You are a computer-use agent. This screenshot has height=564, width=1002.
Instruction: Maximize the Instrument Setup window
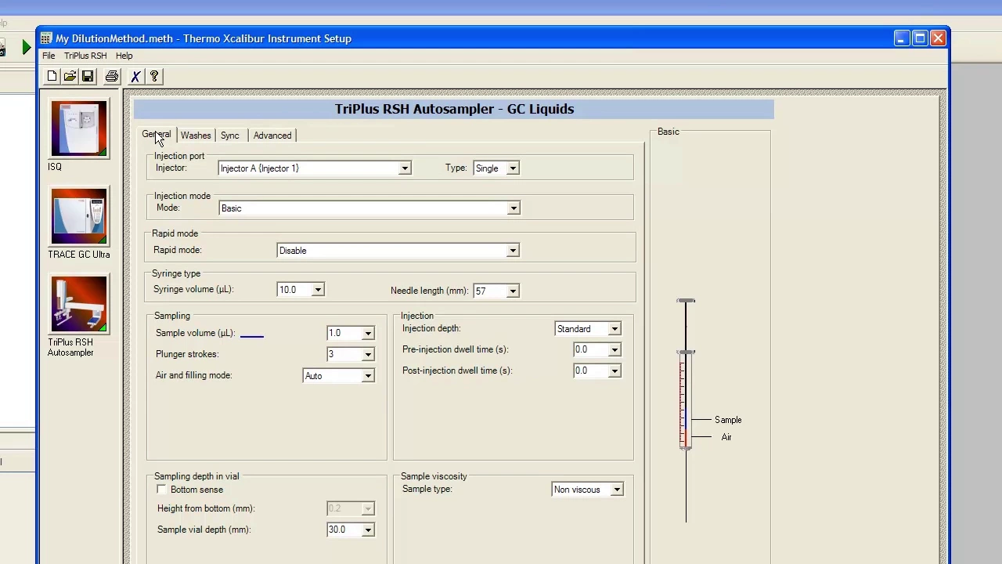point(920,38)
